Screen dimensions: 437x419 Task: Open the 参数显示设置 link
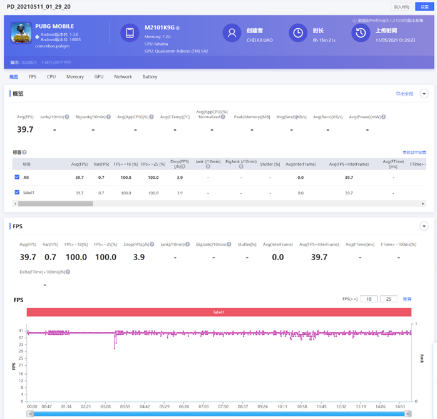pos(414,152)
